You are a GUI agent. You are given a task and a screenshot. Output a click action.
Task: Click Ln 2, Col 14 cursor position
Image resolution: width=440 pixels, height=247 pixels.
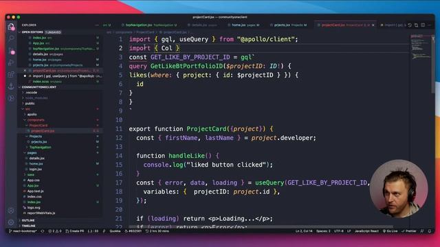(304, 231)
